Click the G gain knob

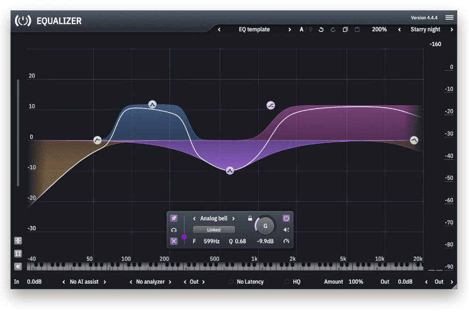click(265, 226)
